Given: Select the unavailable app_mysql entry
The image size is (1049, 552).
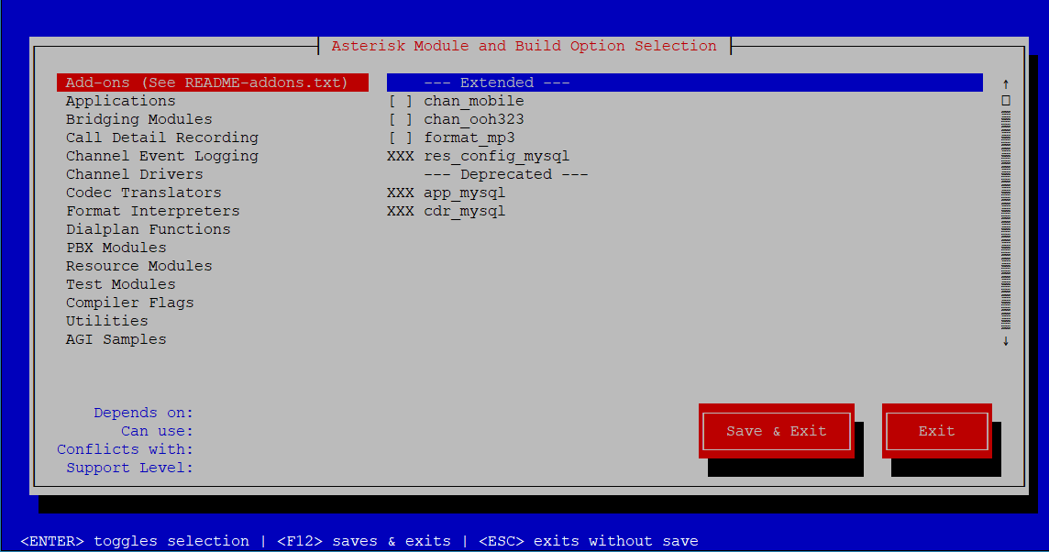Looking at the screenshot, I should coord(447,193).
